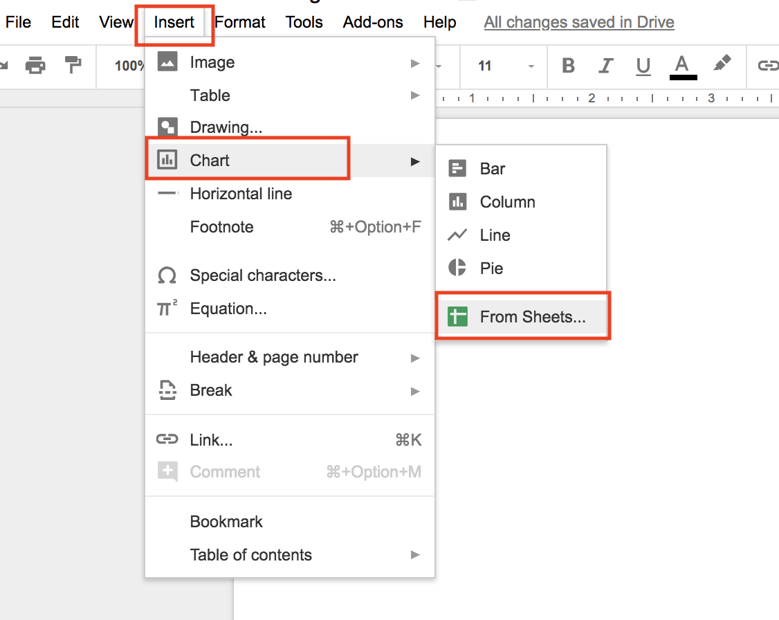Open the Format menu
This screenshot has height=620, width=779.
240,22
